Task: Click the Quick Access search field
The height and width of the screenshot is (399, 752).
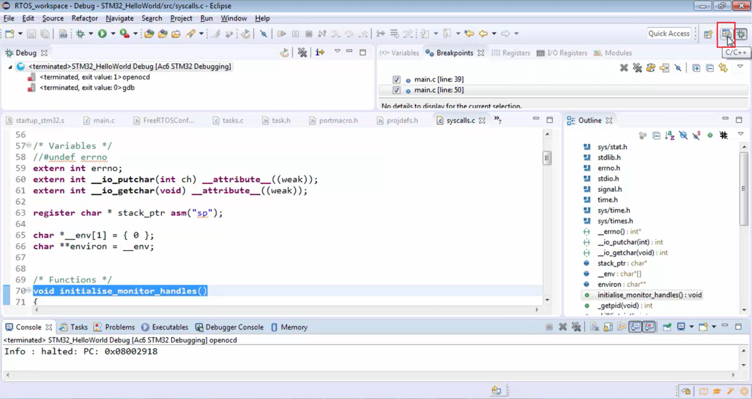Action: tap(669, 34)
